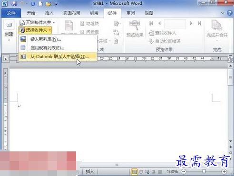234x176 pixels.
Task: Choose 使用现有列表(E)... menu entry
Action: pyautogui.click(x=58, y=48)
